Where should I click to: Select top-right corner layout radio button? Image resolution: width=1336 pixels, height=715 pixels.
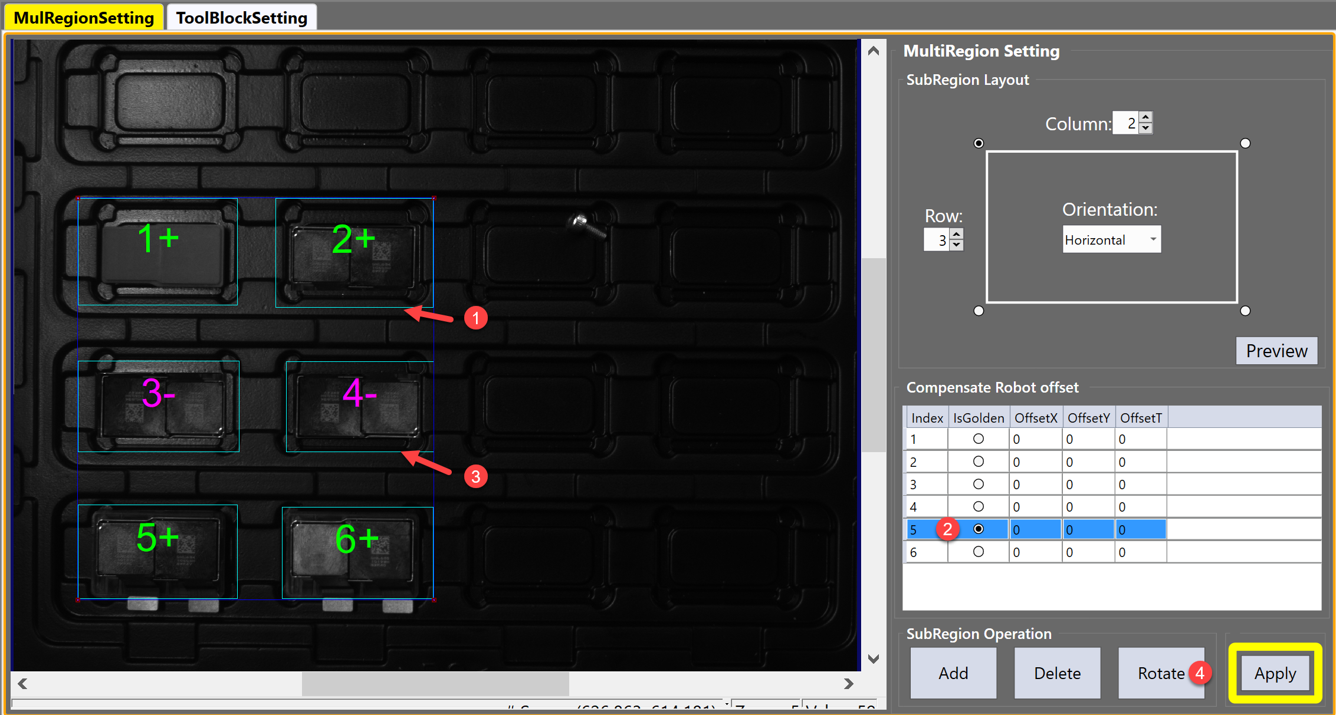1245,143
